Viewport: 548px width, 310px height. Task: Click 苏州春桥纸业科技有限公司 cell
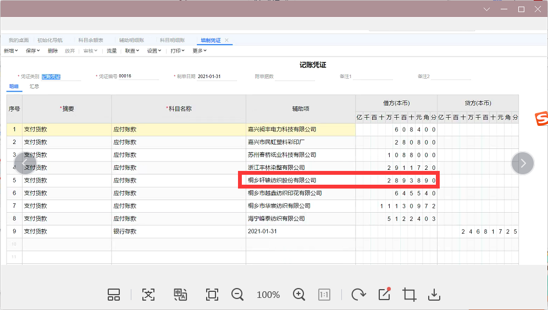[x=301, y=155]
